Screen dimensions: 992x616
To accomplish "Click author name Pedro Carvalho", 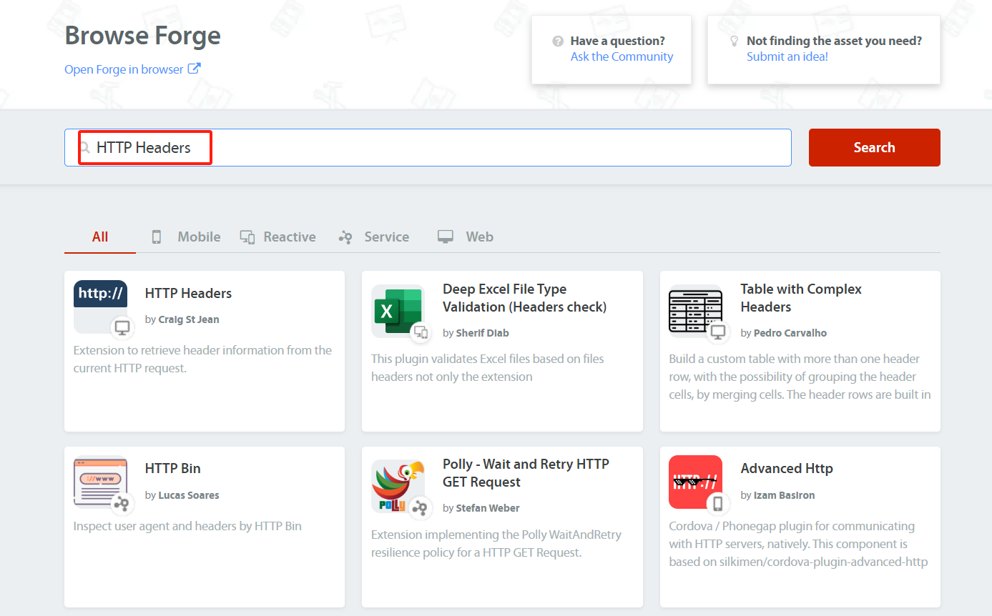I will tap(791, 333).
